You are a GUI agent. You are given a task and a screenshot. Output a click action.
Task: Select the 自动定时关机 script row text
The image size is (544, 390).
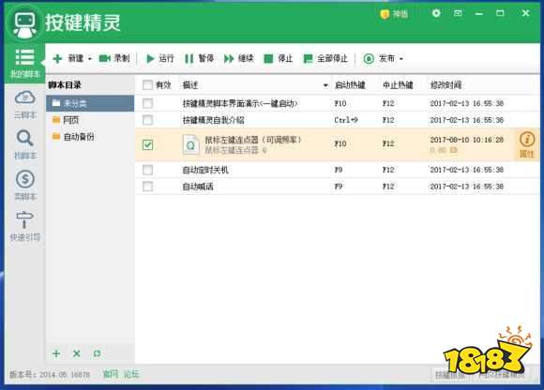(205, 170)
